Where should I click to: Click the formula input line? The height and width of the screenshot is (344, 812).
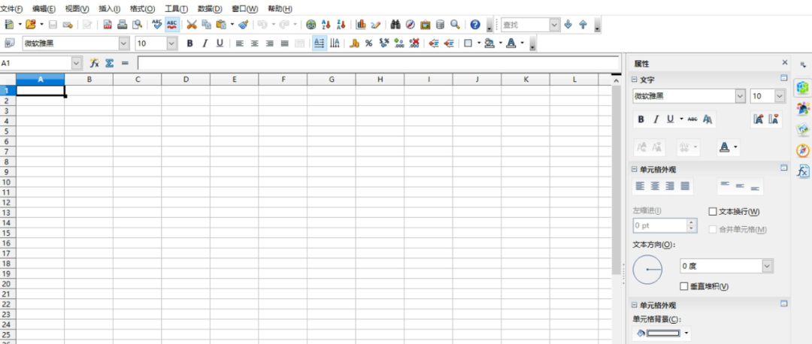(378, 63)
